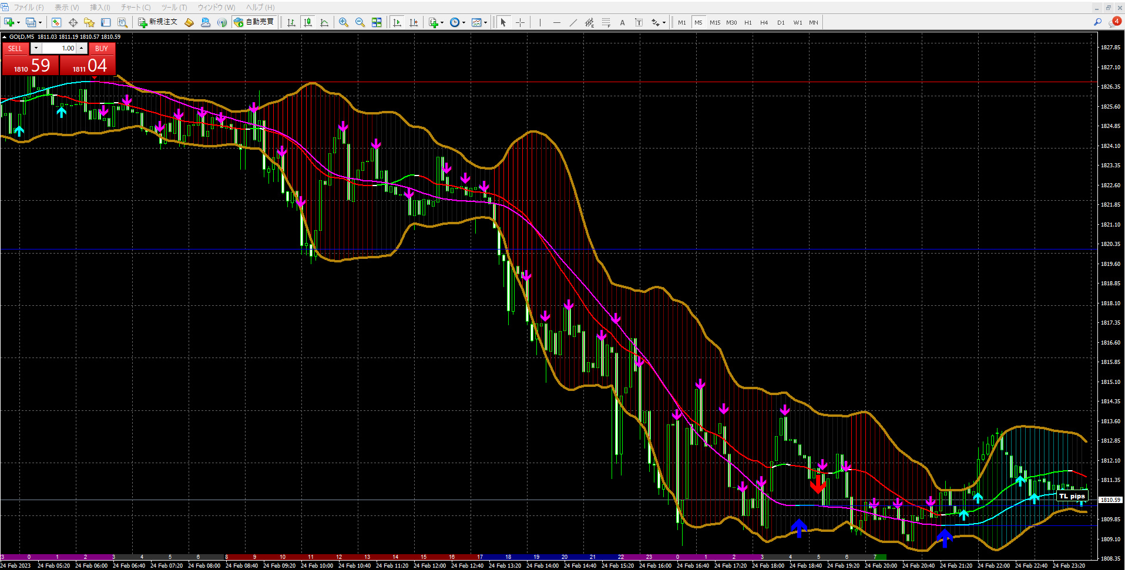
Task: Select the trendline drawing tool
Action: point(573,22)
